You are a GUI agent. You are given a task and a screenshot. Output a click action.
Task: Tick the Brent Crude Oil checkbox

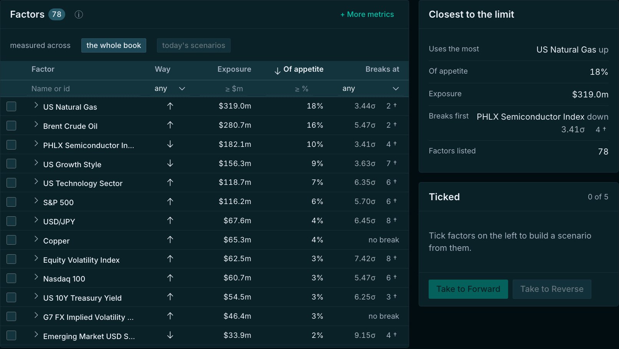[x=12, y=125]
